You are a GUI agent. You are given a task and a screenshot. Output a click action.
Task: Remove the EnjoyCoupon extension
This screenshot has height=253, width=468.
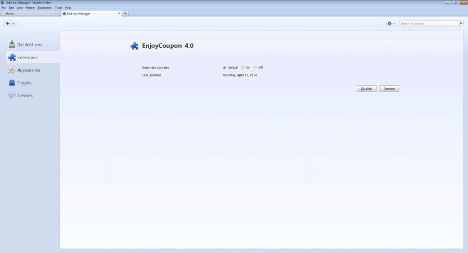coord(389,89)
